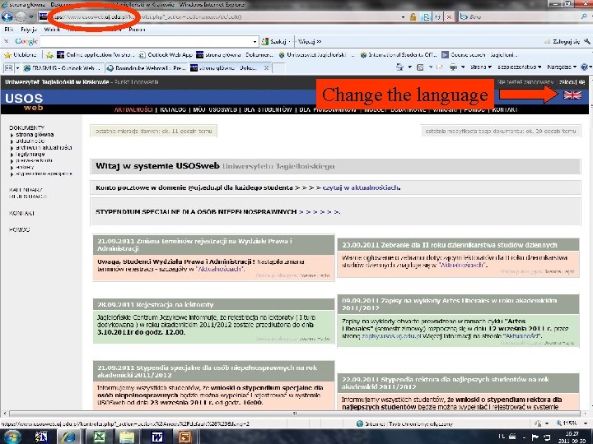This screenshot has width=593, height=444.
Task: Open the Quick Tabs list dropdown arrow
Action: pyautogui.click(x=17, y=68)
